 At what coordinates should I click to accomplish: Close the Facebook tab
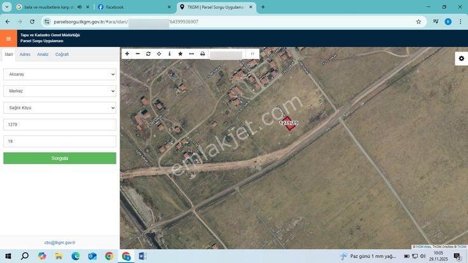[169, 7]
